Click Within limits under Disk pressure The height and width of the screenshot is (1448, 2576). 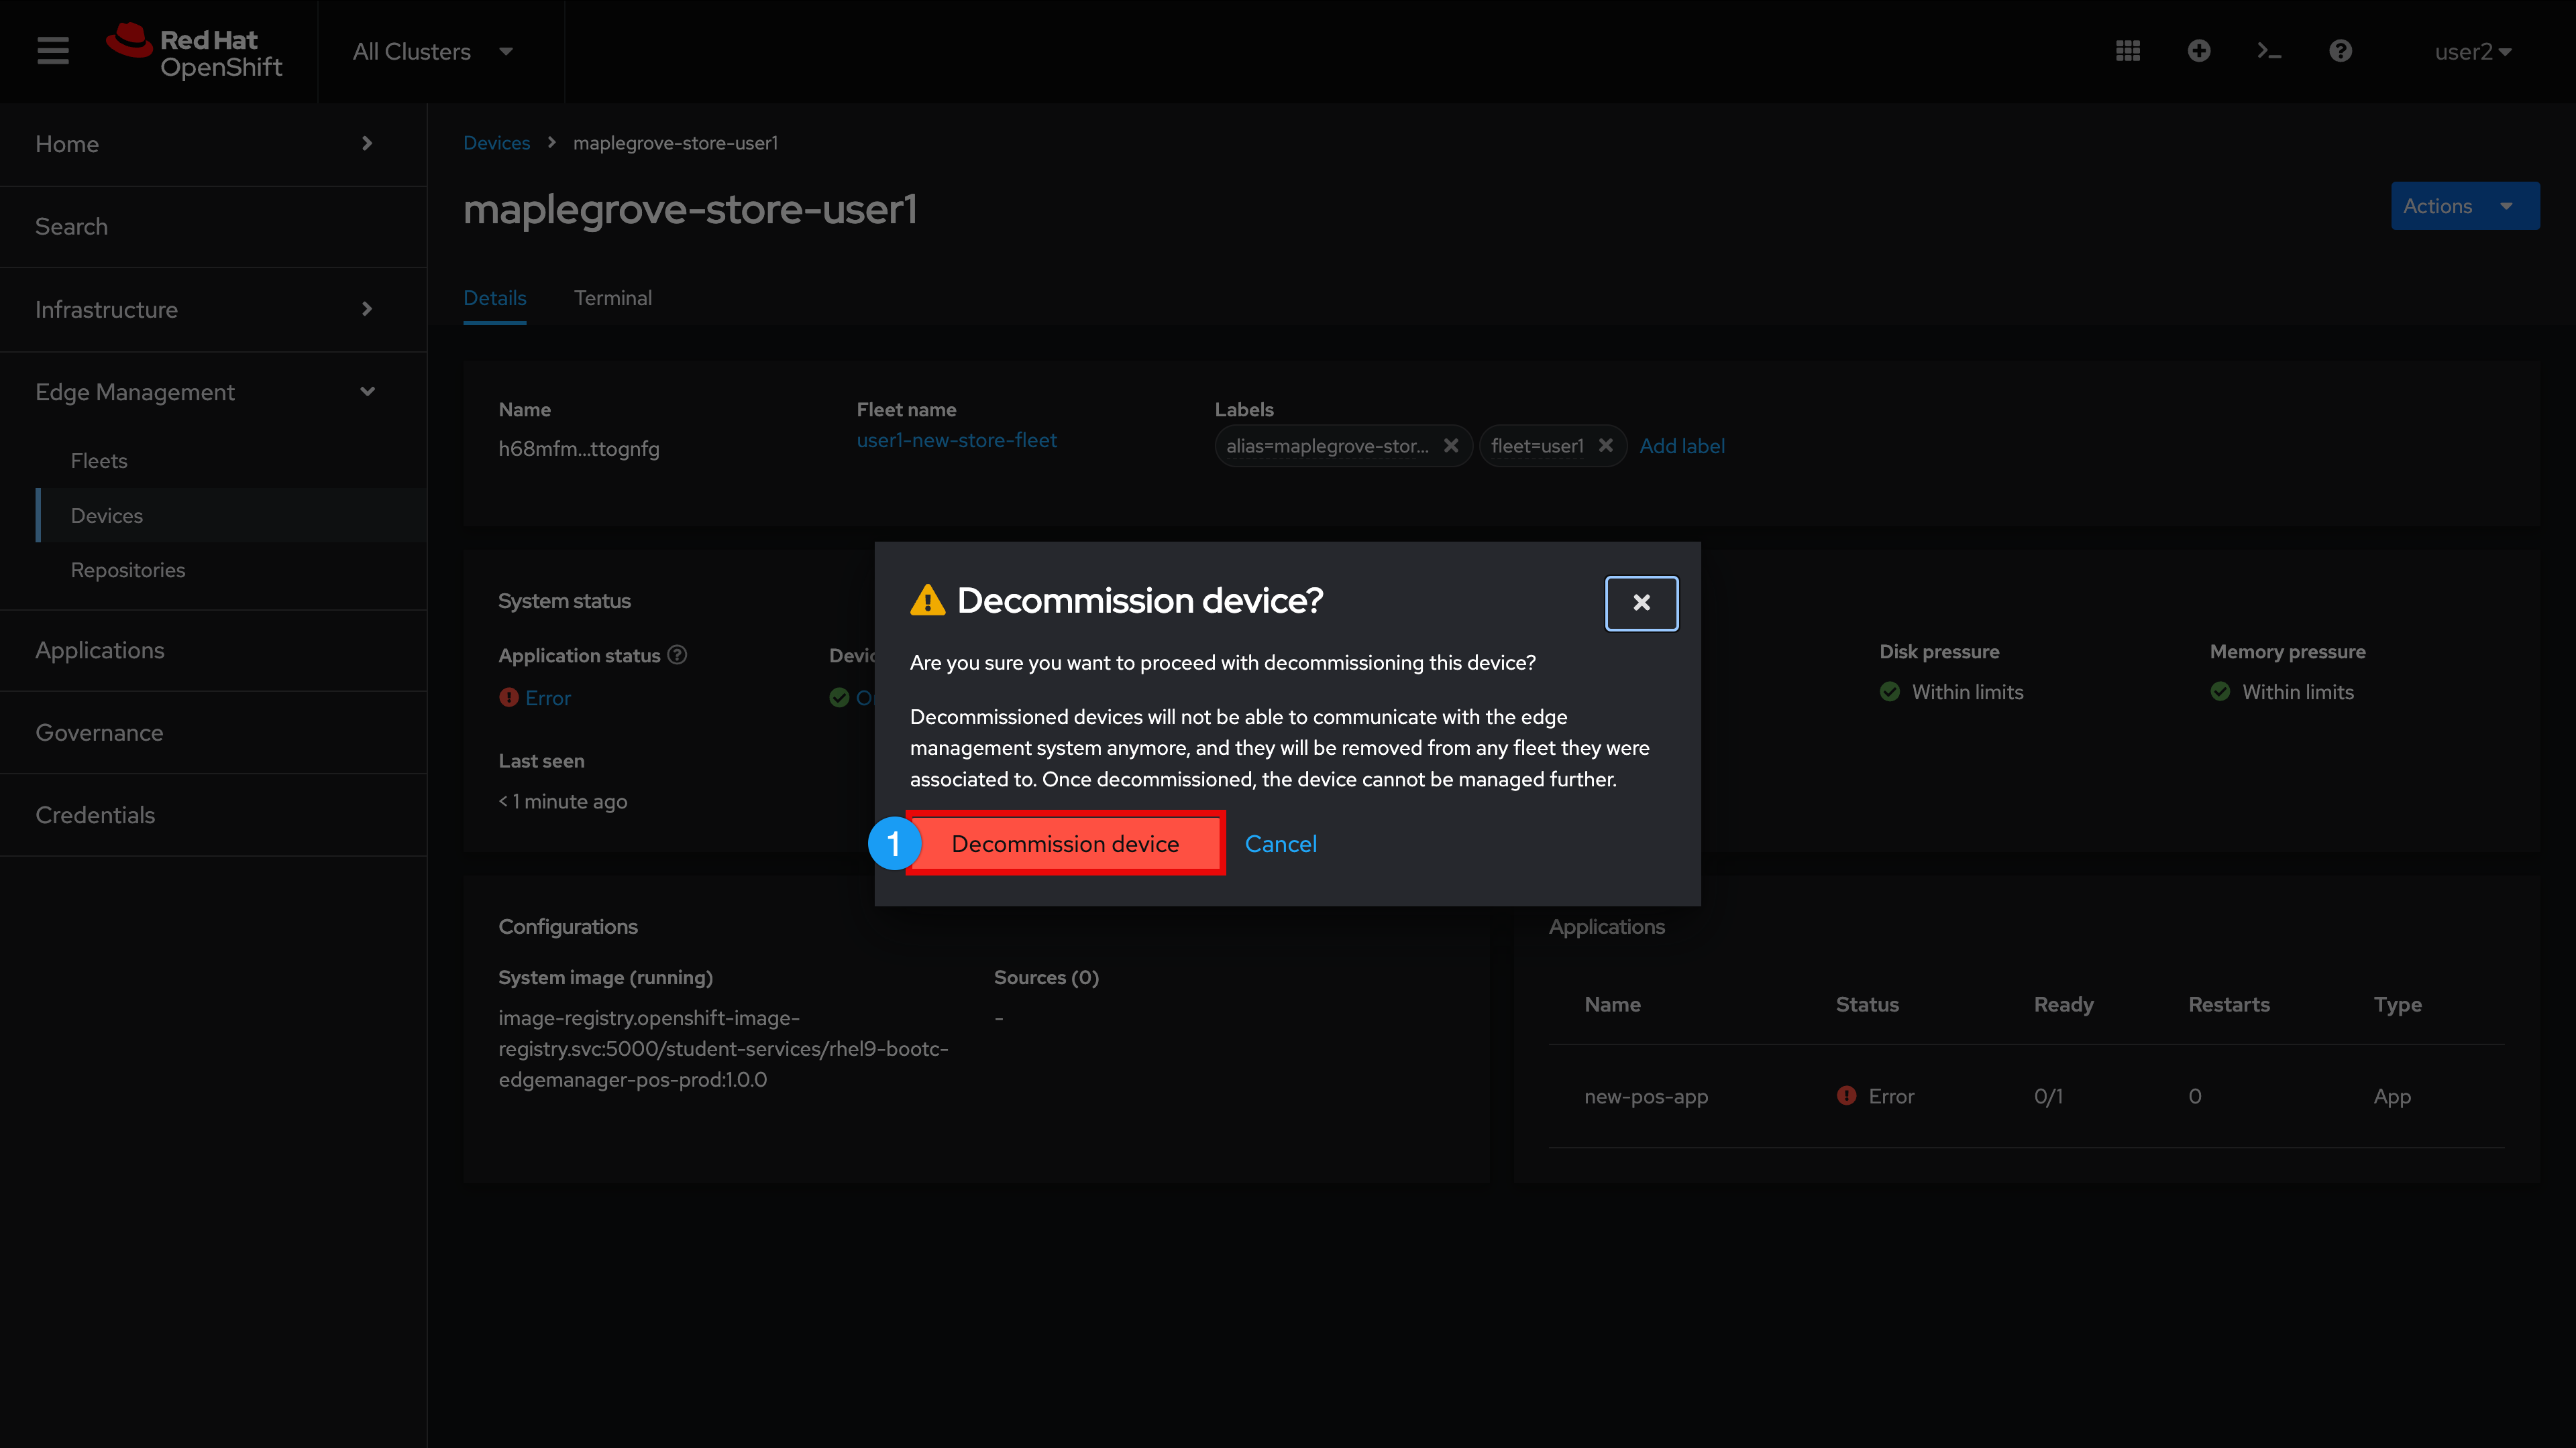1967,692
